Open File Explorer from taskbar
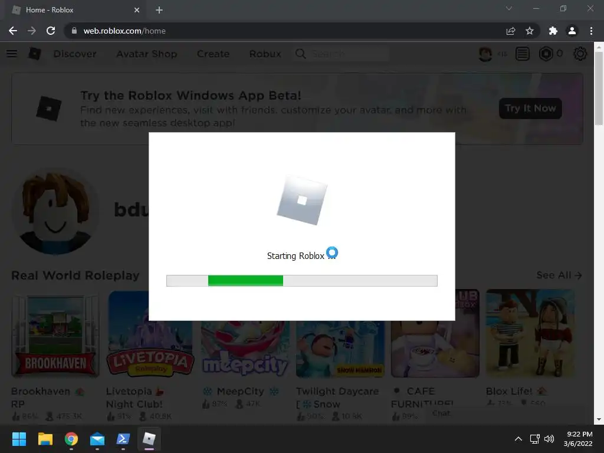 45,439
